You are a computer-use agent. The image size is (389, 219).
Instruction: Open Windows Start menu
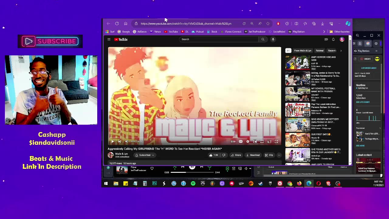[x=106, y=183]
